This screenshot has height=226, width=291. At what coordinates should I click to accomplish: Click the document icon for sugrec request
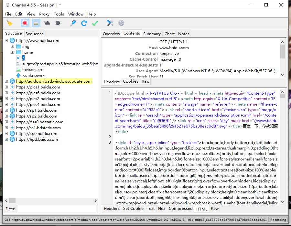pos(18,64)
